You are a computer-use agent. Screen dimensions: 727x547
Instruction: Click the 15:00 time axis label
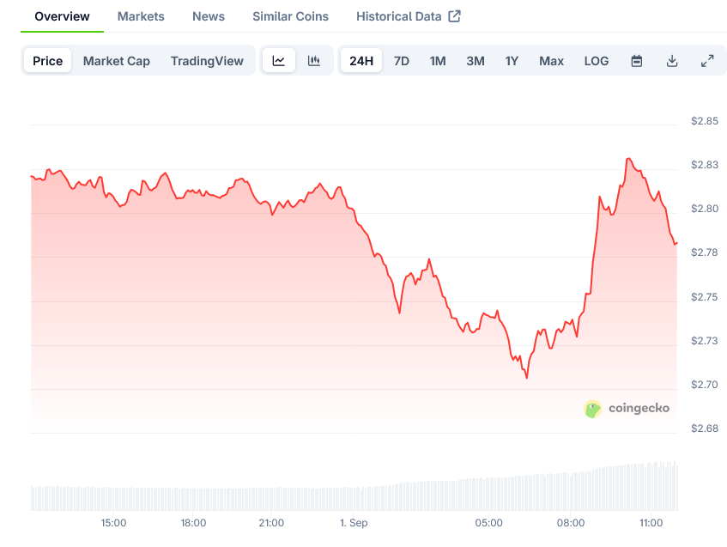pyautogui.click(x=113, y=523)
